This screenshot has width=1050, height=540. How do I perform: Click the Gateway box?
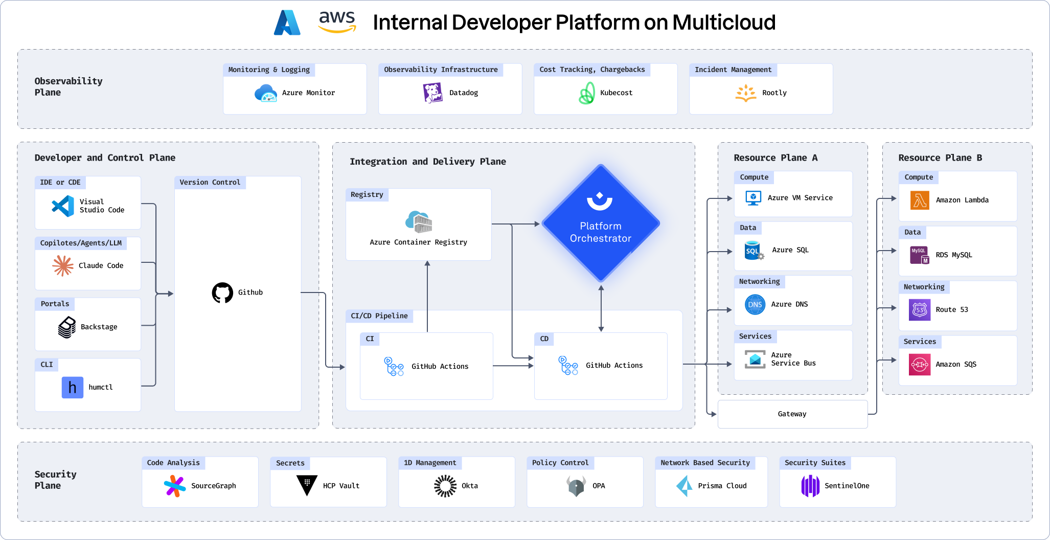pos(792,414)
